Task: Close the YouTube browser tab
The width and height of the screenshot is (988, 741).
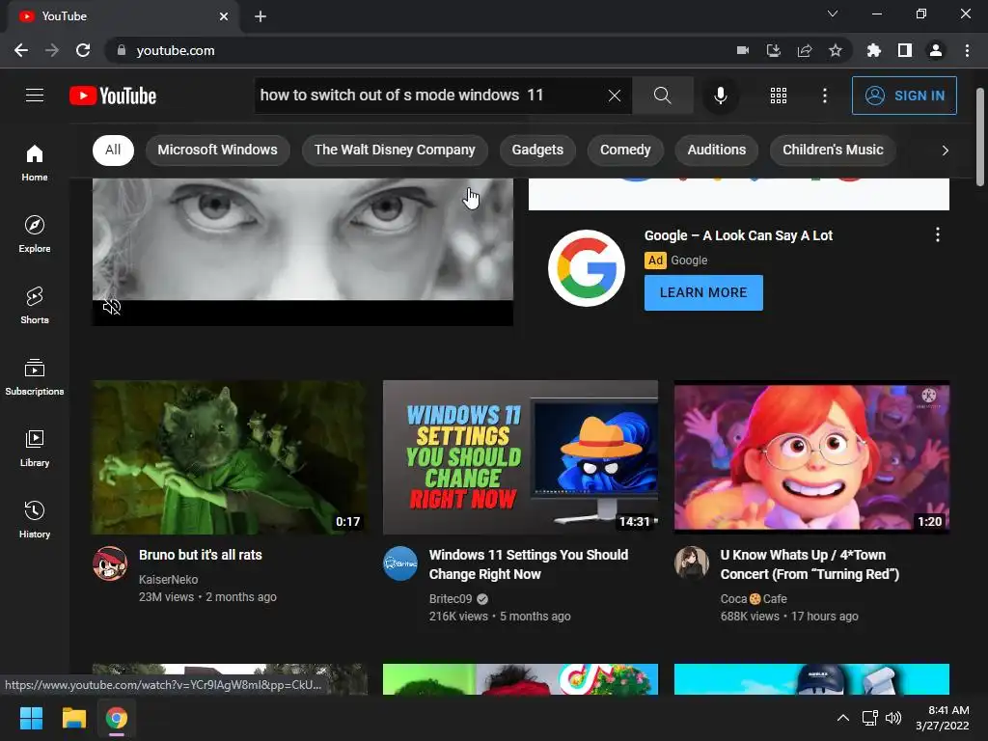Action: tap(224, 16)
